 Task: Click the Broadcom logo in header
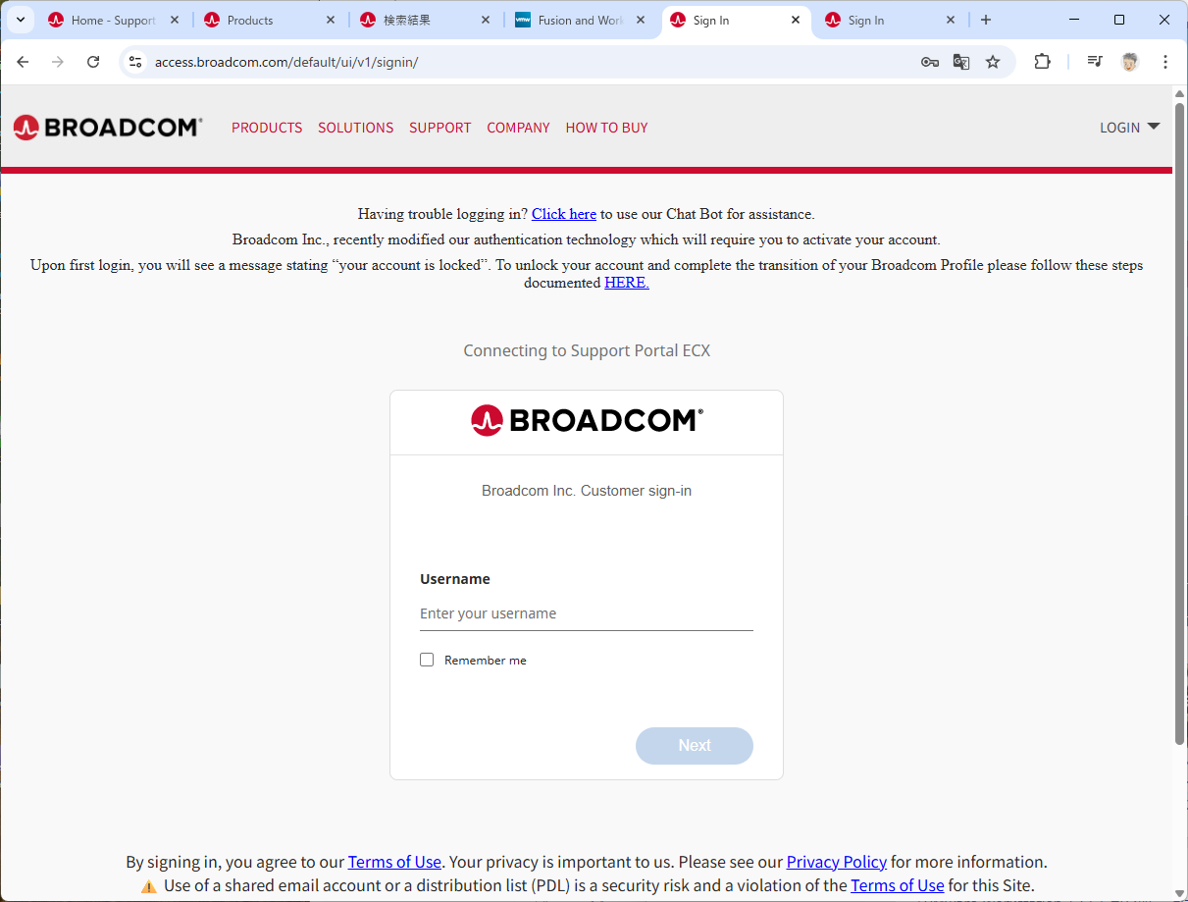click(108, 128)
